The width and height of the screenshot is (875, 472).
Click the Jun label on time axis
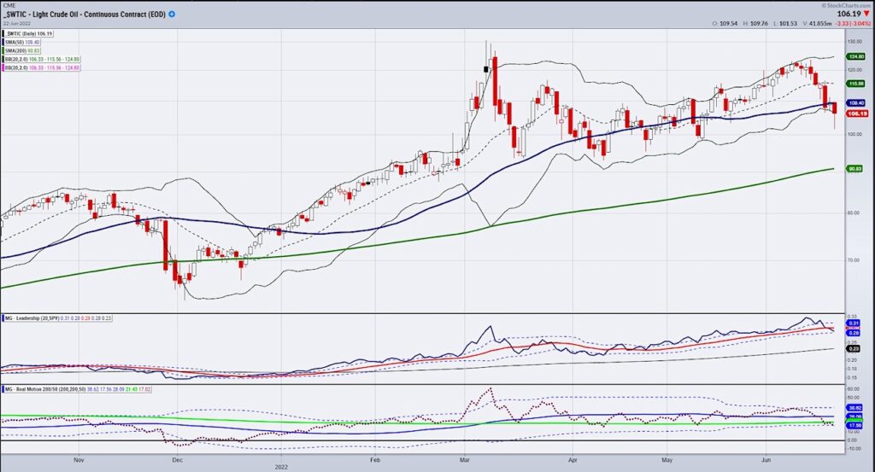[766, 460]
